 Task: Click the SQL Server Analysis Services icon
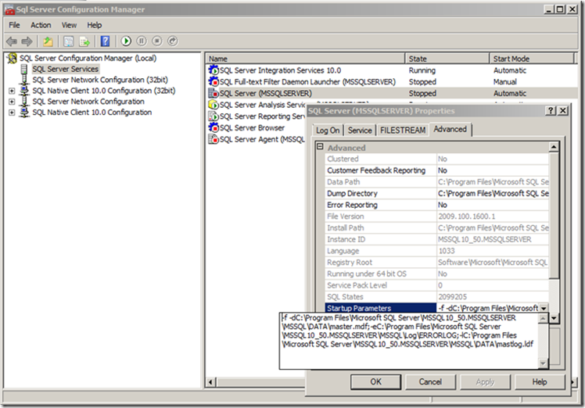(x=214, y=105)
